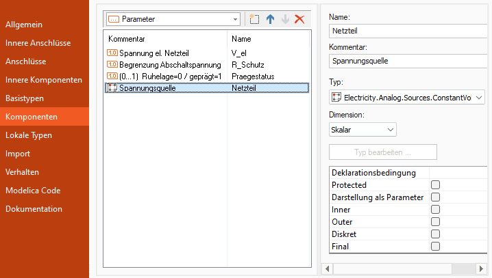Click the parameter icon of the Praegestatus row
492x278 pixels.
click(x=112, y=76)
